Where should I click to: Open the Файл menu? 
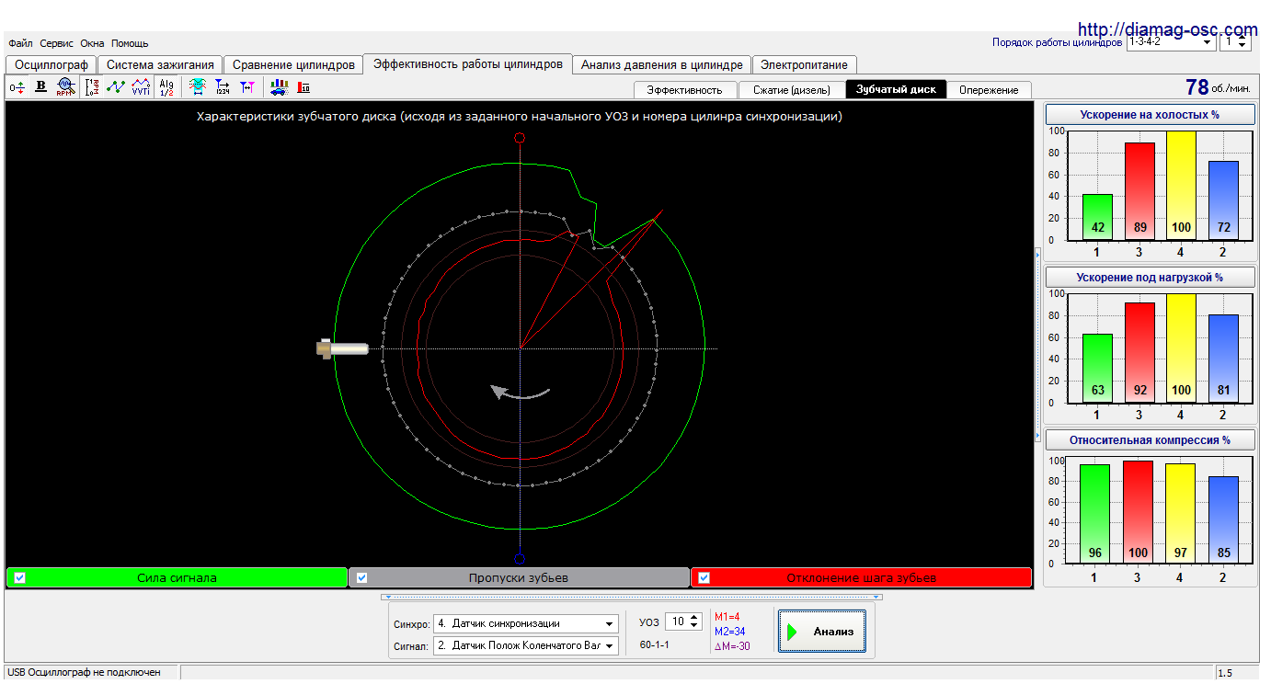click(x=20, y=43)
